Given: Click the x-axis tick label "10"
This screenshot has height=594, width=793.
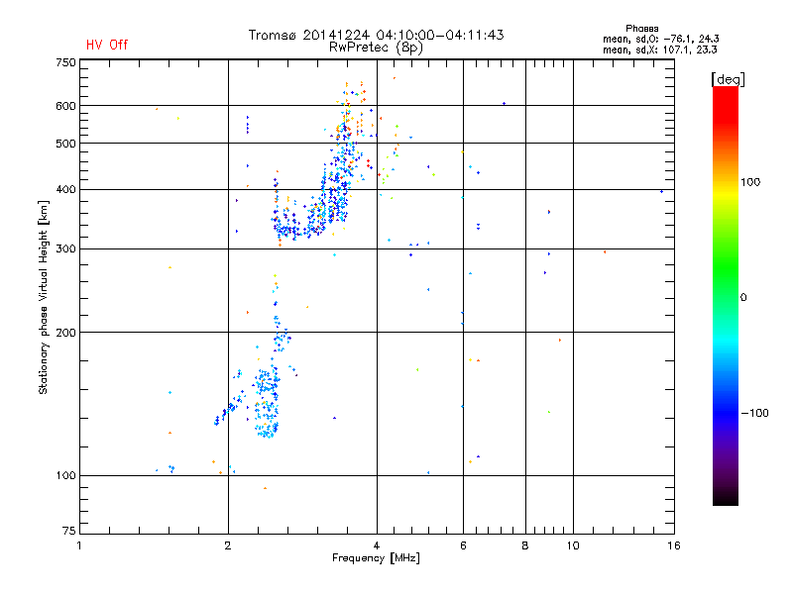Looking at the screenshot, I should tap(573, 545).
